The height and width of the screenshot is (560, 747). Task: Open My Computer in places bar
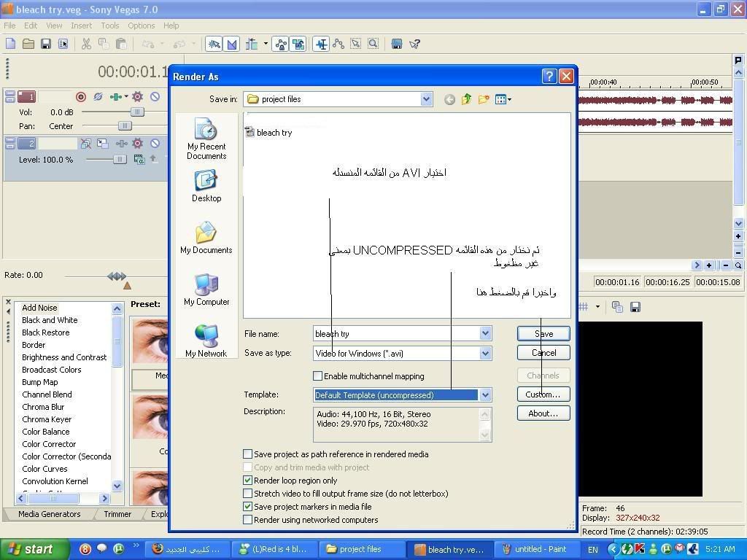[x=206, y=289]
